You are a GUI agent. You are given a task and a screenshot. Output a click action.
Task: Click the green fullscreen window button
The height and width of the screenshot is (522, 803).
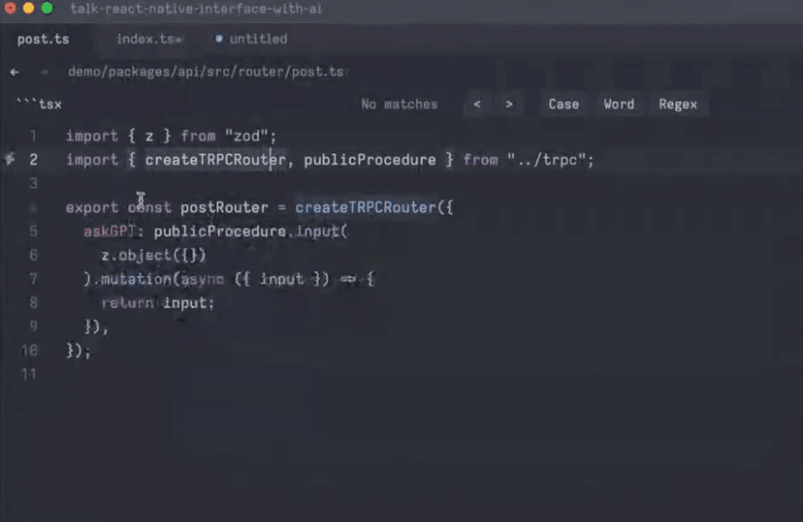(48, 8)
